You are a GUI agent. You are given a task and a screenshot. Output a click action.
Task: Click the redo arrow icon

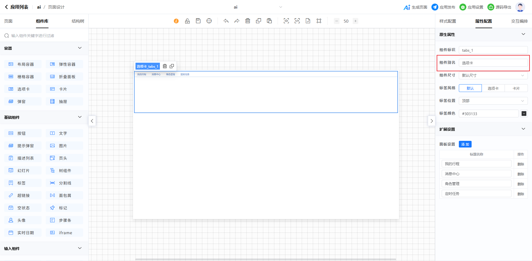[x=237, y=21]
